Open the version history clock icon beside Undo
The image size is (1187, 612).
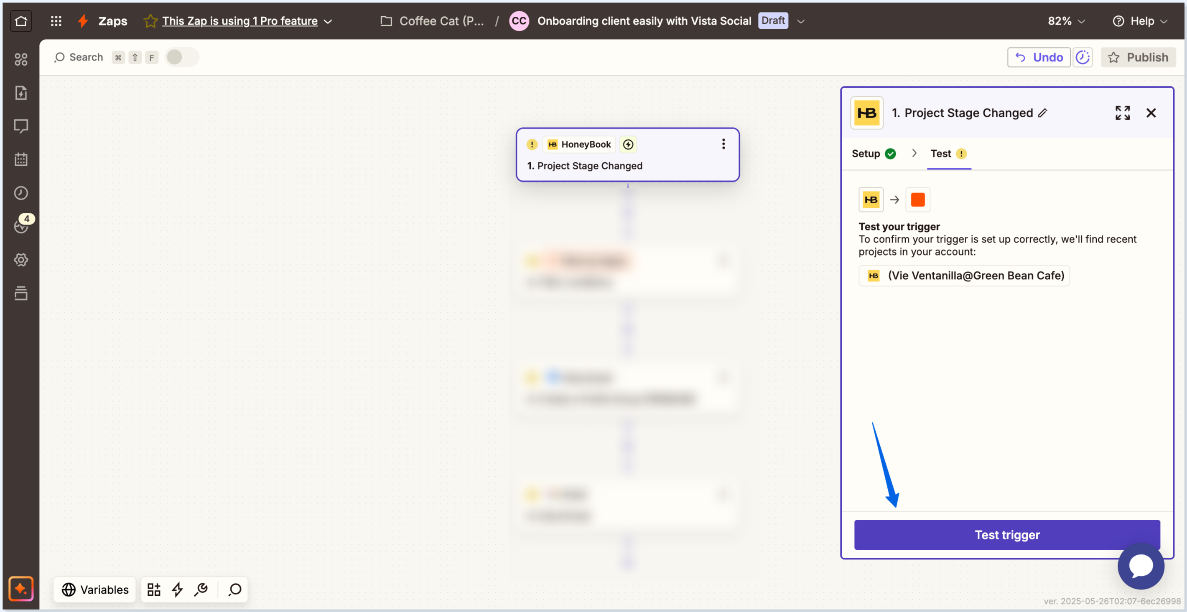pyautogui.click(x=1082, y=58)
